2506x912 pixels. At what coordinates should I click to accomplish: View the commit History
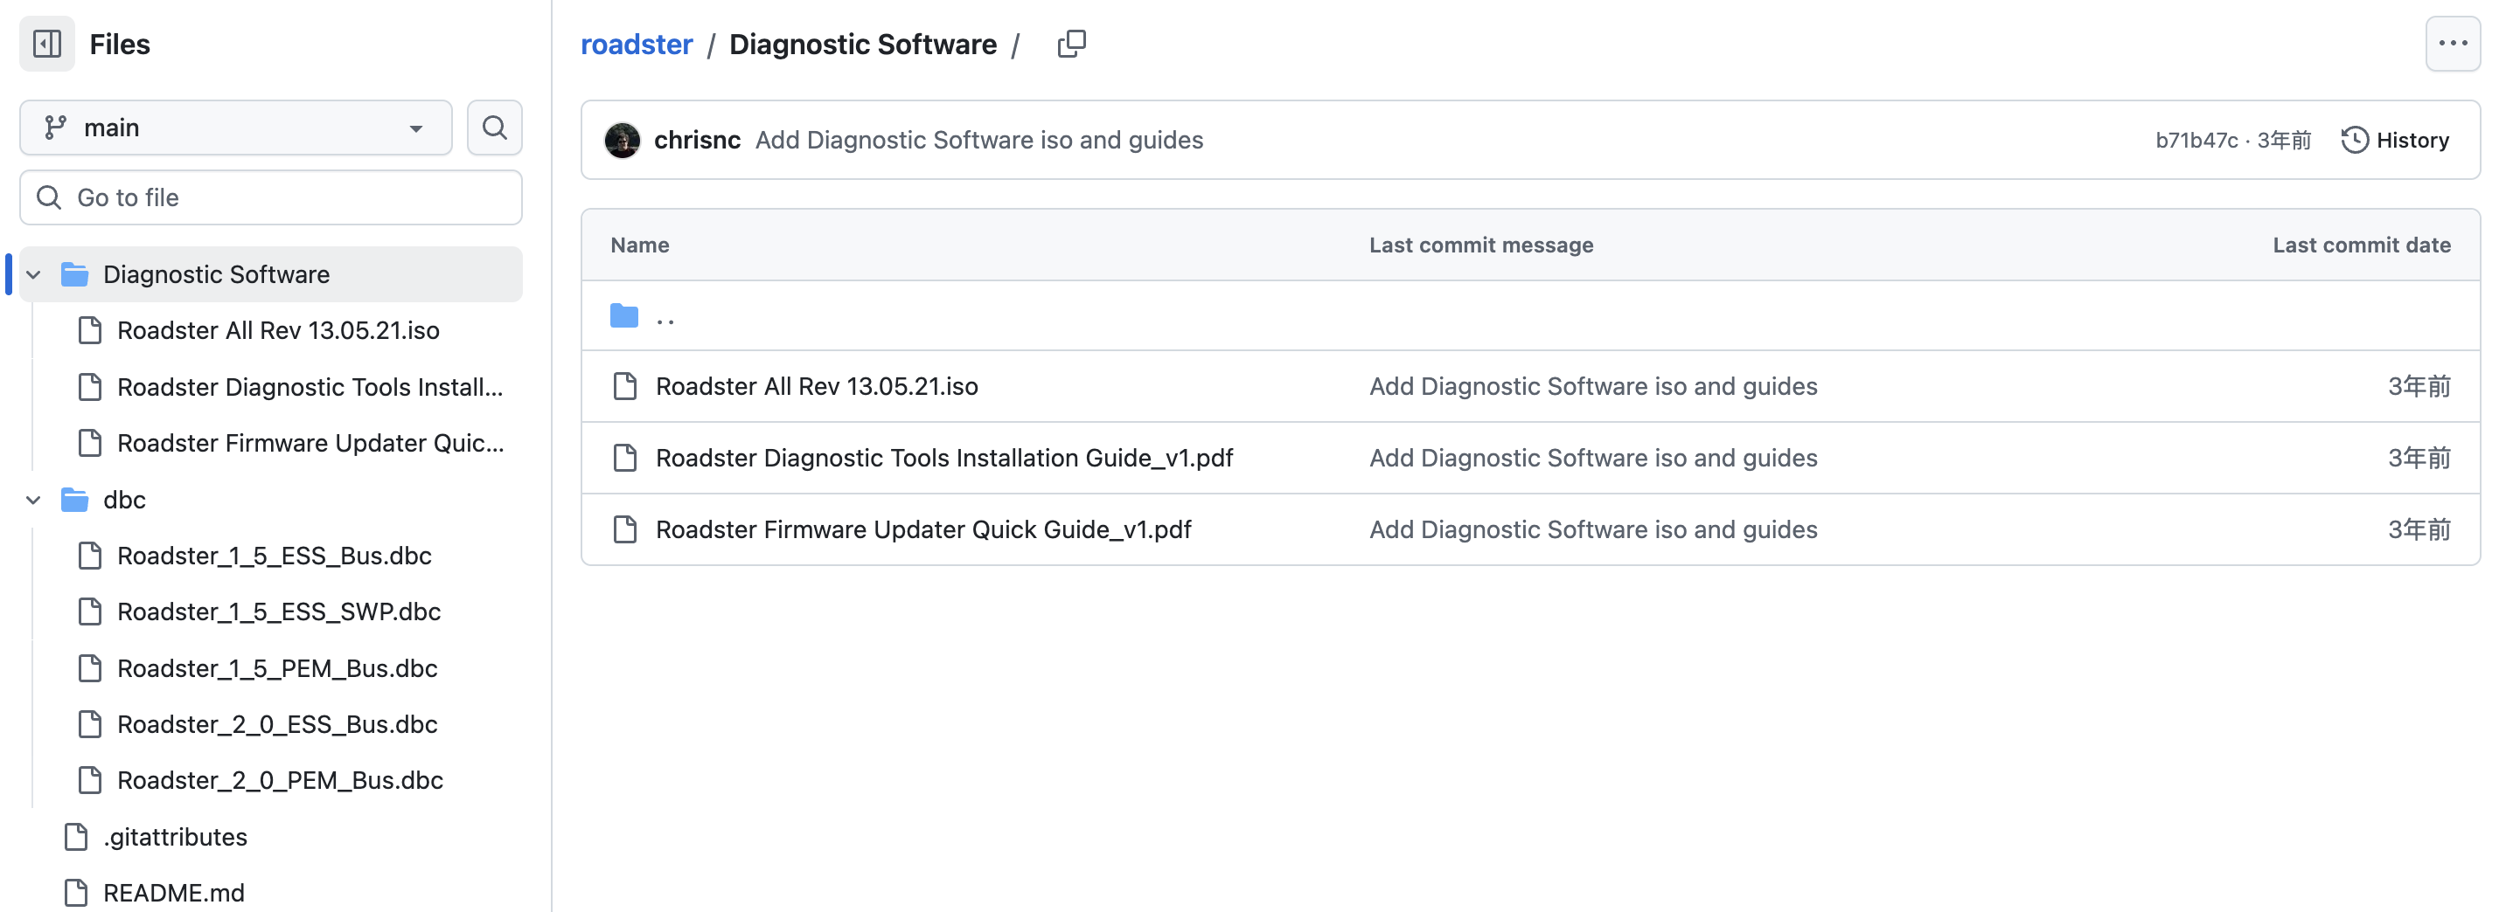pos(2395,140)
